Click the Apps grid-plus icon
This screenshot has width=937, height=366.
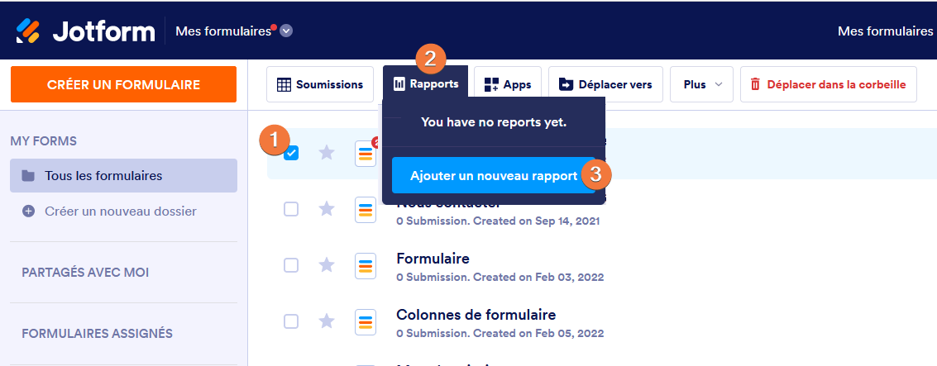click(x=491, y=84)
